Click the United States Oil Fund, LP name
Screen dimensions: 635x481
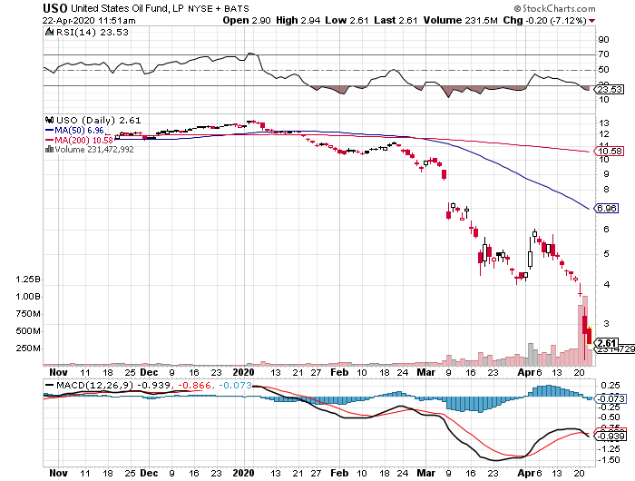click(x=127, y=8)
